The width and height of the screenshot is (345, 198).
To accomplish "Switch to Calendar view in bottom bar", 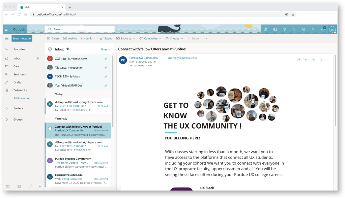I will pos(19,186).
